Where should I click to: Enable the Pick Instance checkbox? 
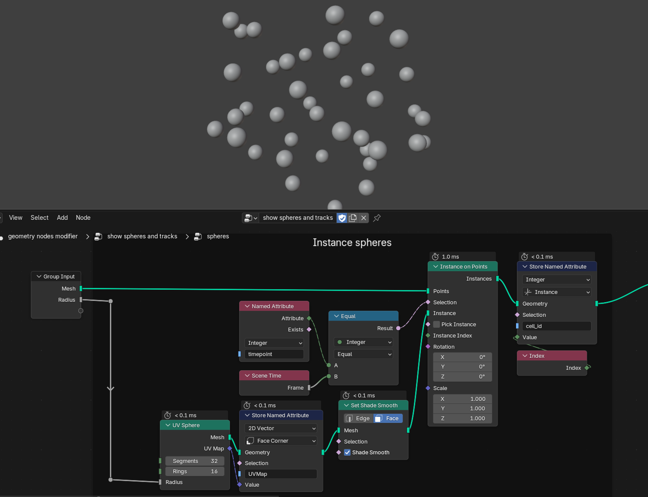tap(437, 325)
